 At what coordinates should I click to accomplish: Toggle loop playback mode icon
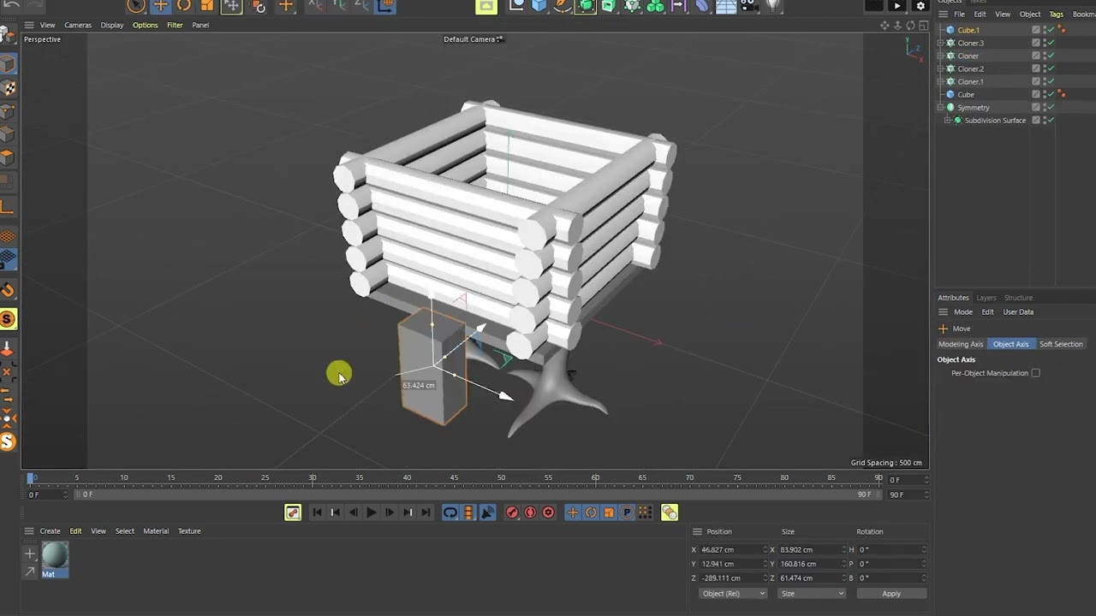tap(450, 512)
